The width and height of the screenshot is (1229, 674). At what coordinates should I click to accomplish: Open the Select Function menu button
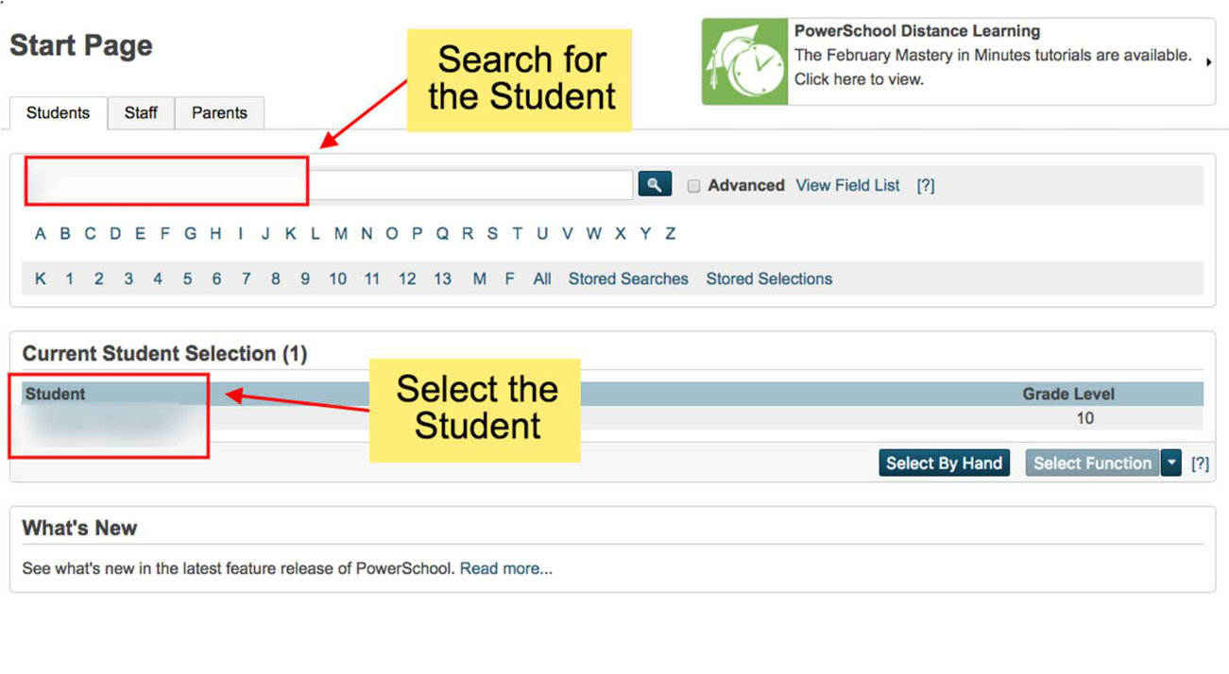click(x=1092, y=463)
